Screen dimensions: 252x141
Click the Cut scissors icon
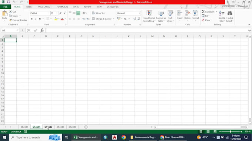(10, 11)
